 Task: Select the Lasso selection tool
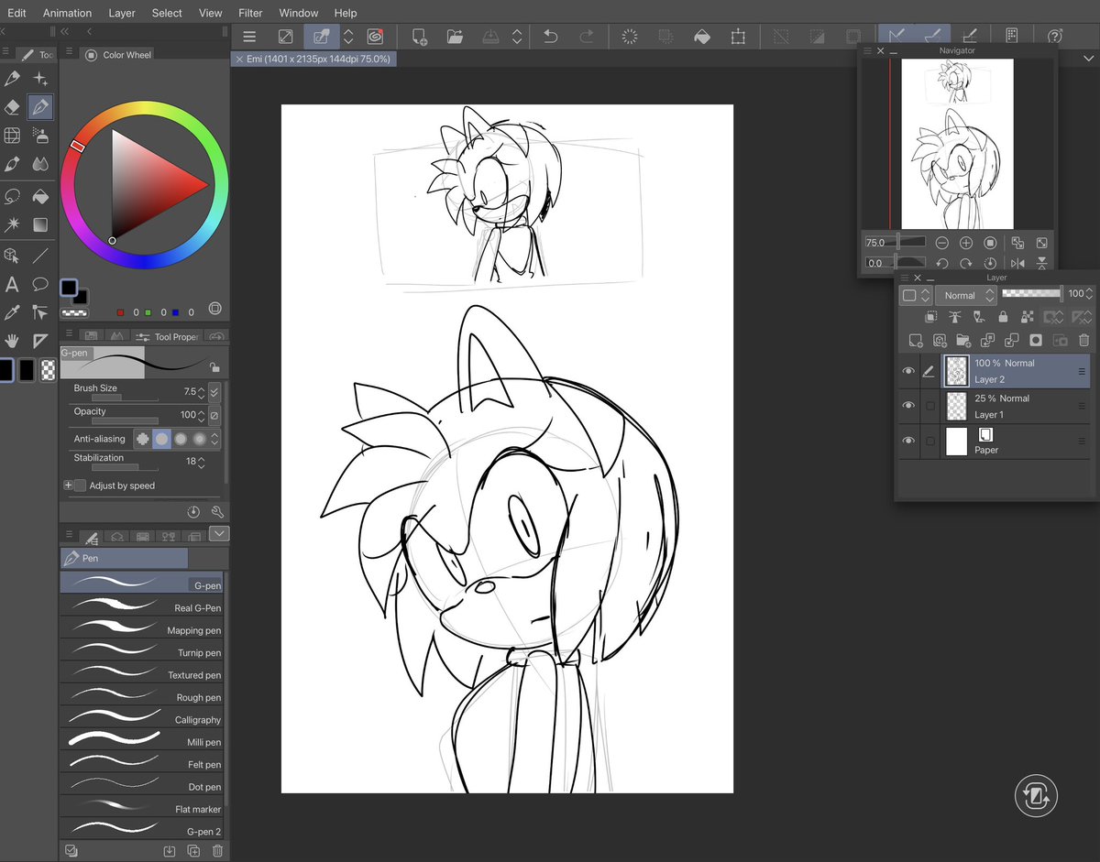click(12, 196)
